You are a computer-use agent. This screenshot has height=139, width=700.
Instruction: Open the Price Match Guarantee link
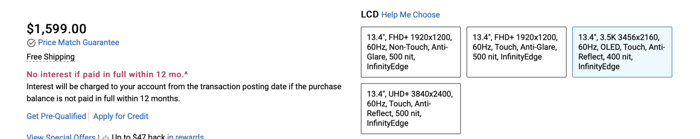78,43
